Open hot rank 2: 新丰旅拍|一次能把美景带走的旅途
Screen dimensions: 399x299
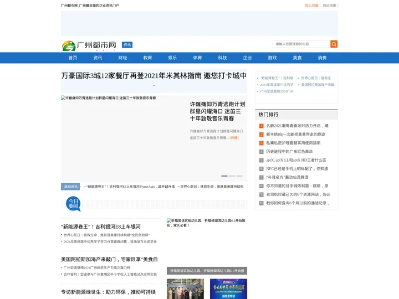click(x=296, y=134)
